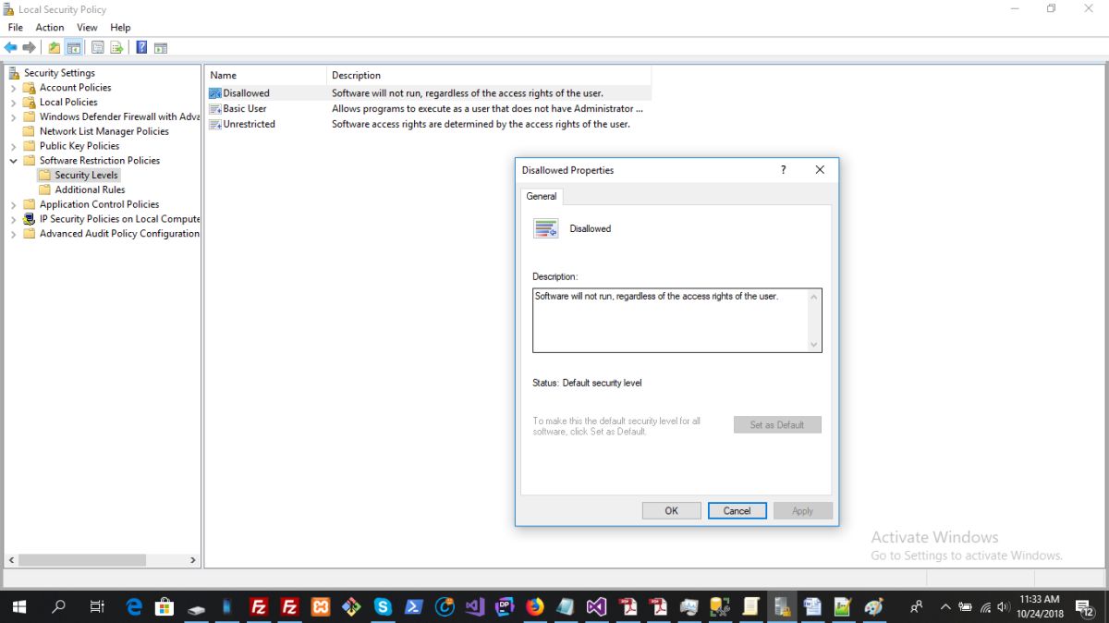1109x623 pixels.
Task: Close the Disallowed Properties dialog
Action: 820,170
